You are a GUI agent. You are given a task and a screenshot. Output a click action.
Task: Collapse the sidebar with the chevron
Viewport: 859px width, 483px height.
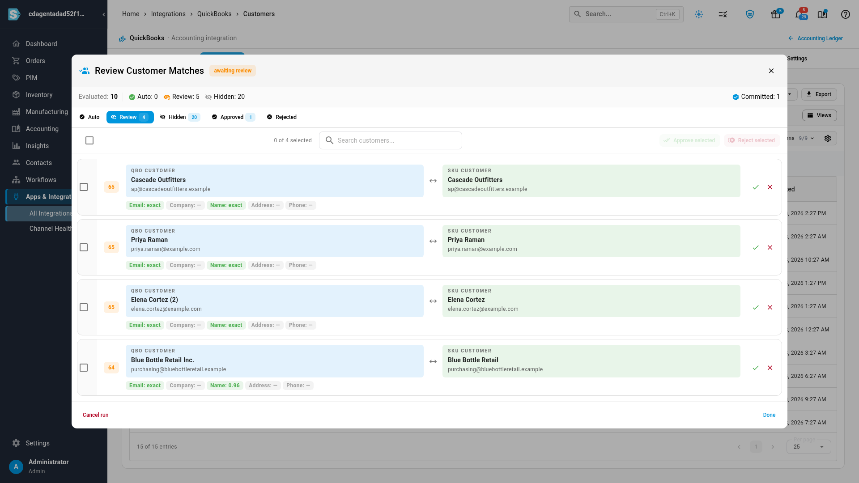click(104, 14)
